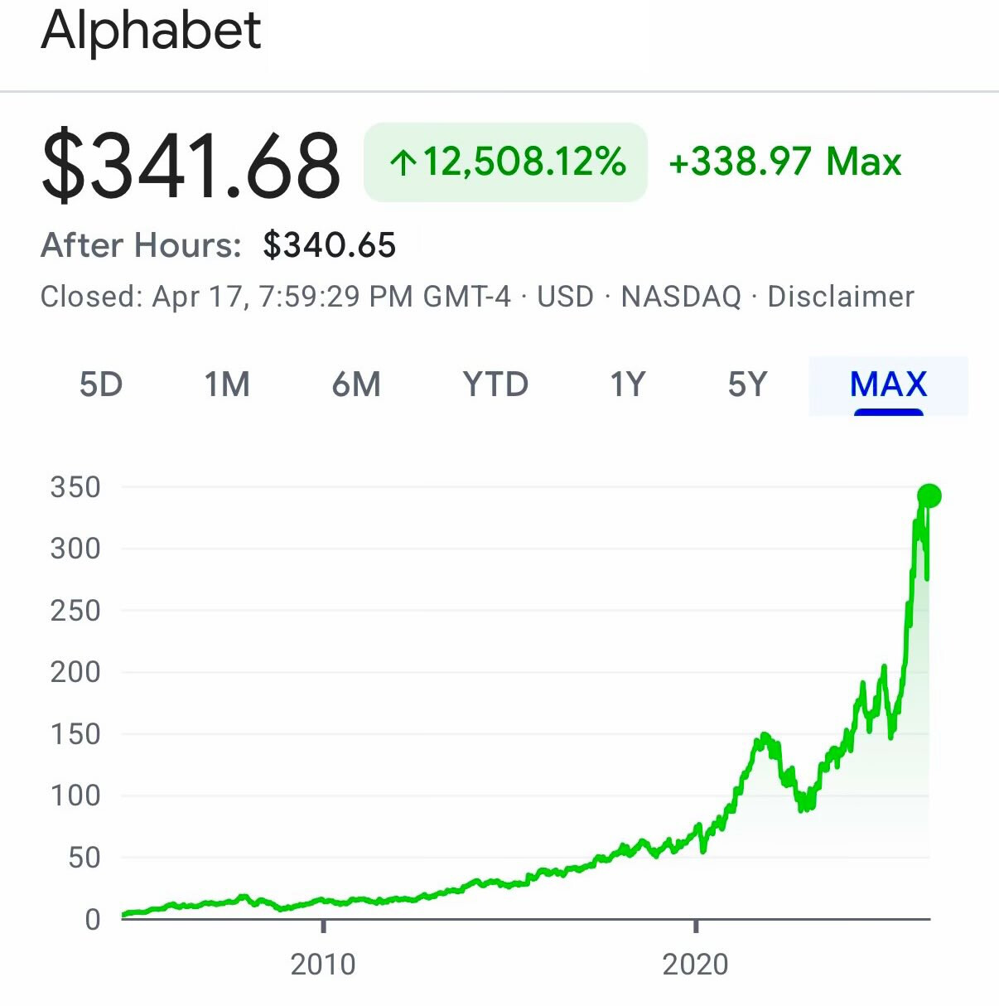This screenshot has height=1006, width=999.
Task: Click the 2020 axis marker
Action: (695, 964)
